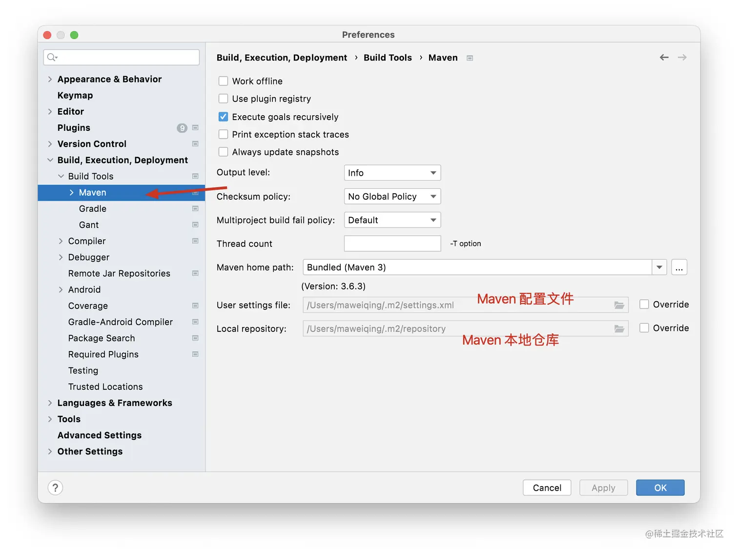This screenshot has height=553, width=738.
Task: Select Gradle under Build Tools
Action: coord(93,208)
